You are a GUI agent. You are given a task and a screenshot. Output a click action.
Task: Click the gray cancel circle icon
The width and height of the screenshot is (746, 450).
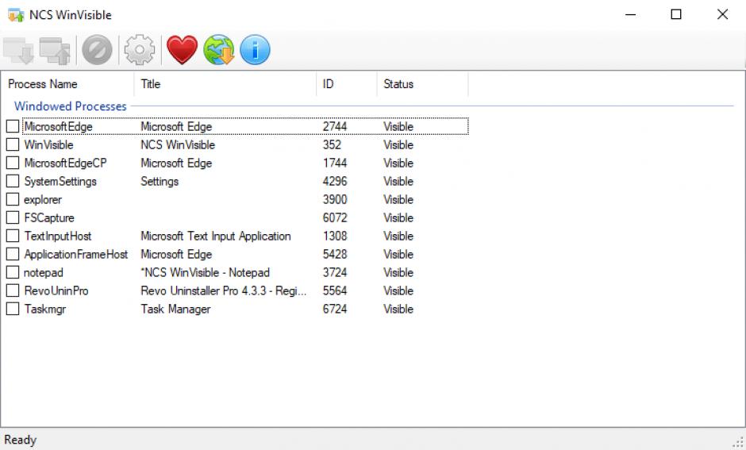coord(97,49)
